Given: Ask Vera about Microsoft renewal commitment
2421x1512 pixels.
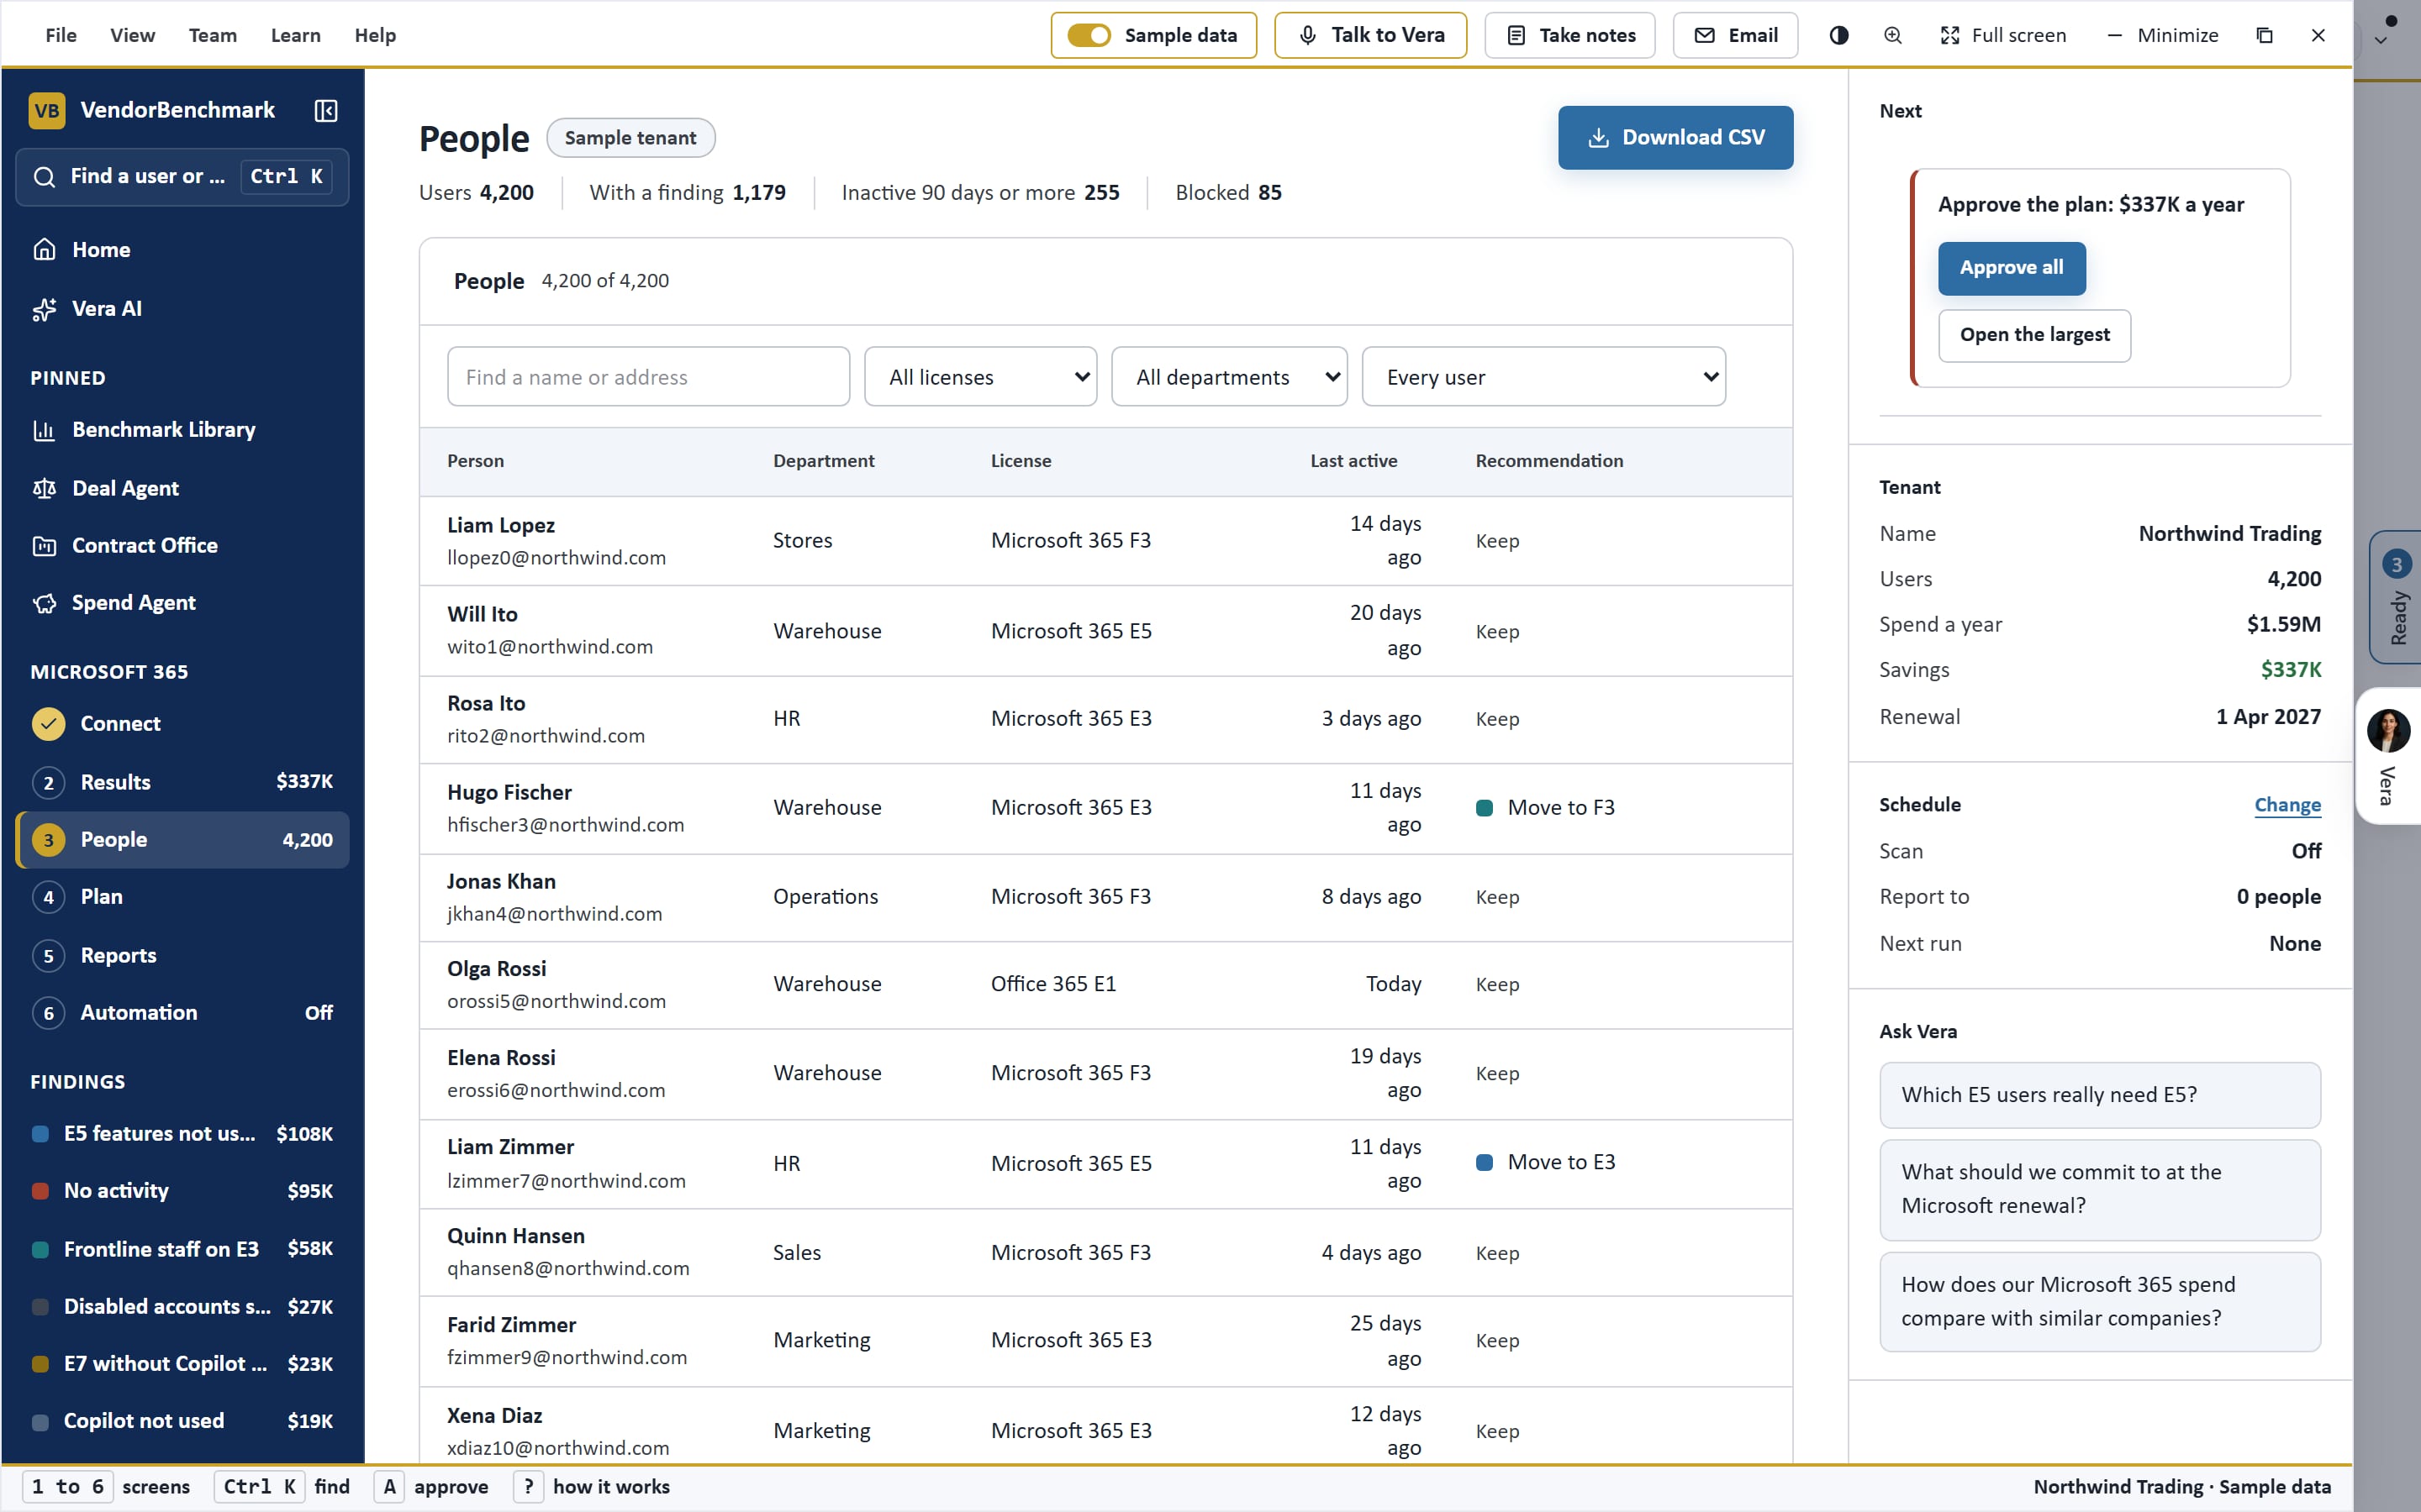Looking at the screenshot, I should pyautogui.click(x=2100, y=1189).
